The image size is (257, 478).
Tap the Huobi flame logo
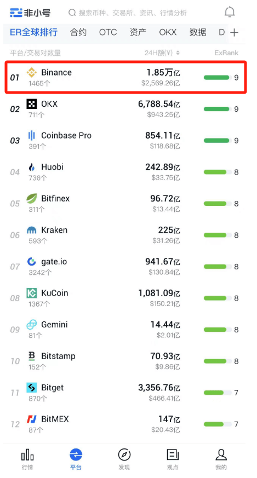pos(32,167)
